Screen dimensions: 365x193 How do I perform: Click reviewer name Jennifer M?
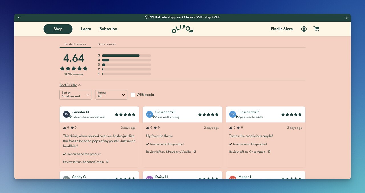81,112
